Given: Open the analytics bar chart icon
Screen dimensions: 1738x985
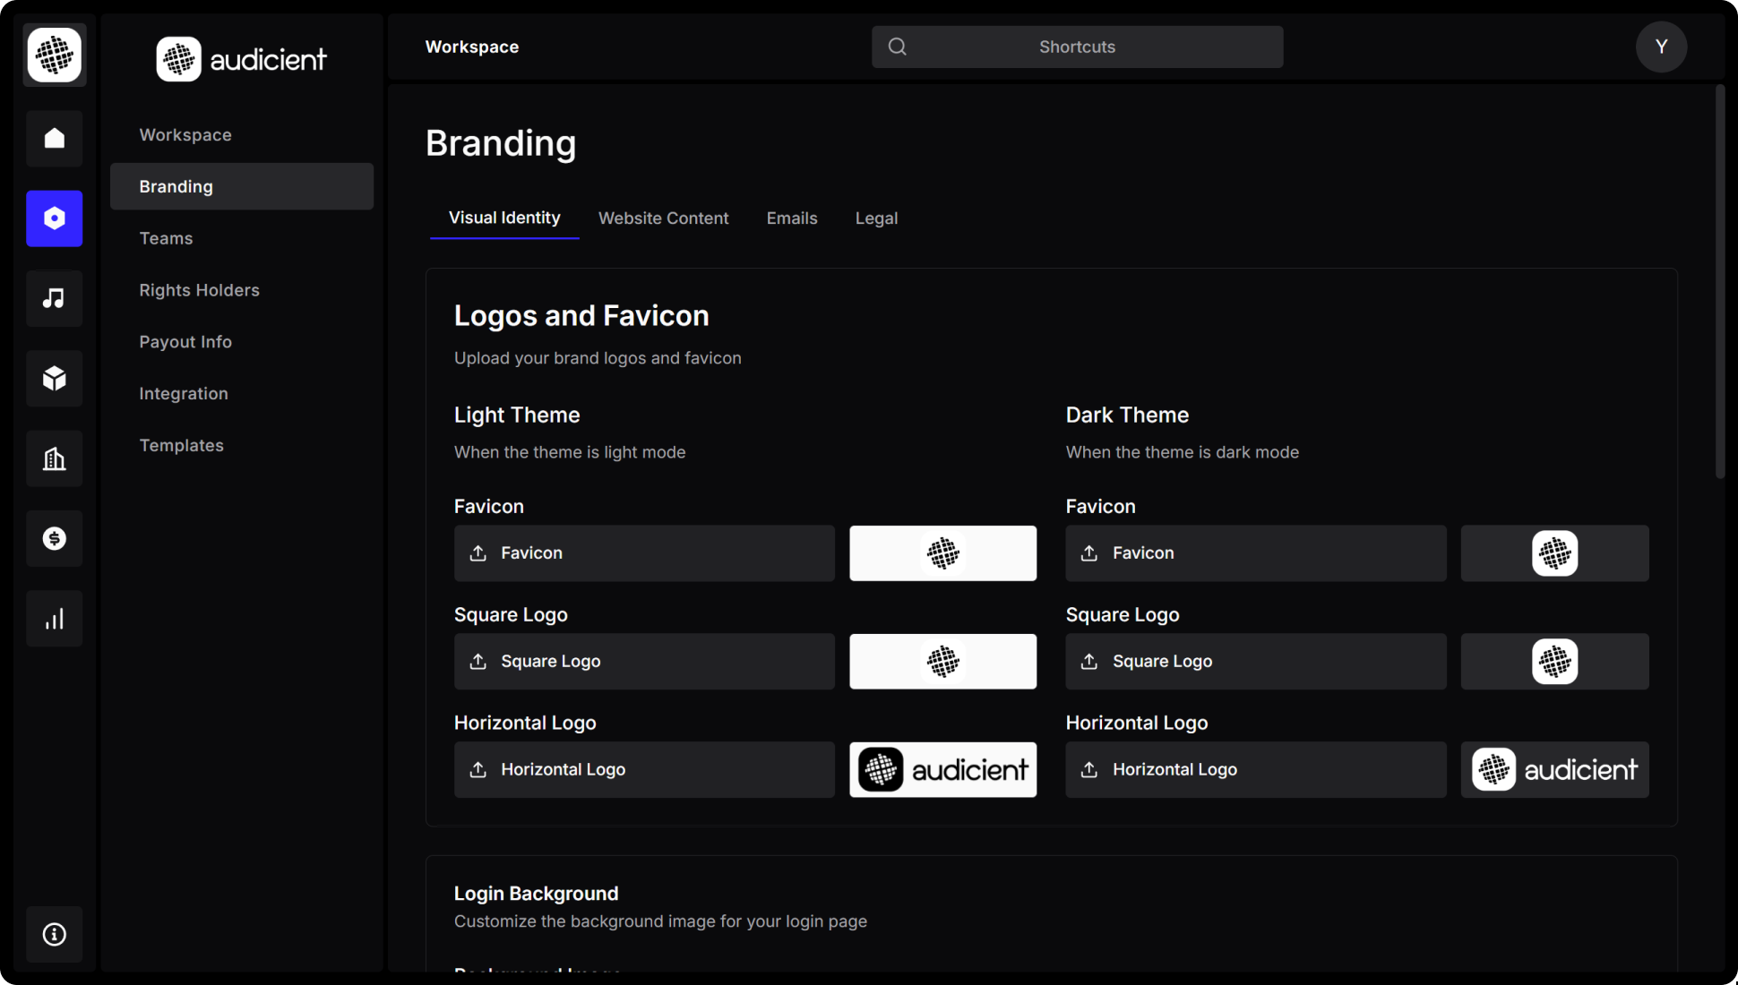Looking at the screenshot, I should coord(54,618).
